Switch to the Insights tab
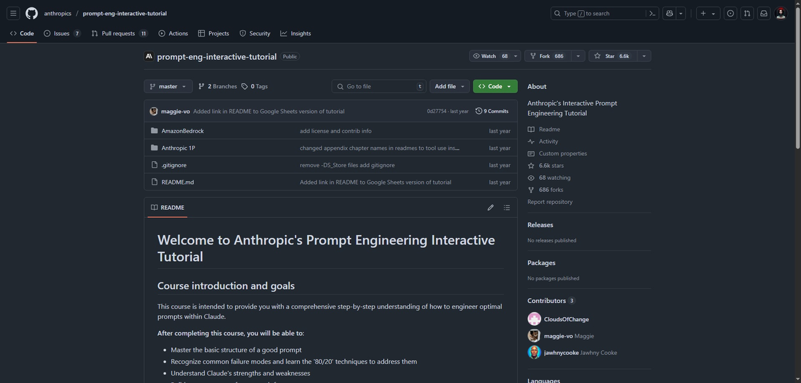 click(296, 33)
